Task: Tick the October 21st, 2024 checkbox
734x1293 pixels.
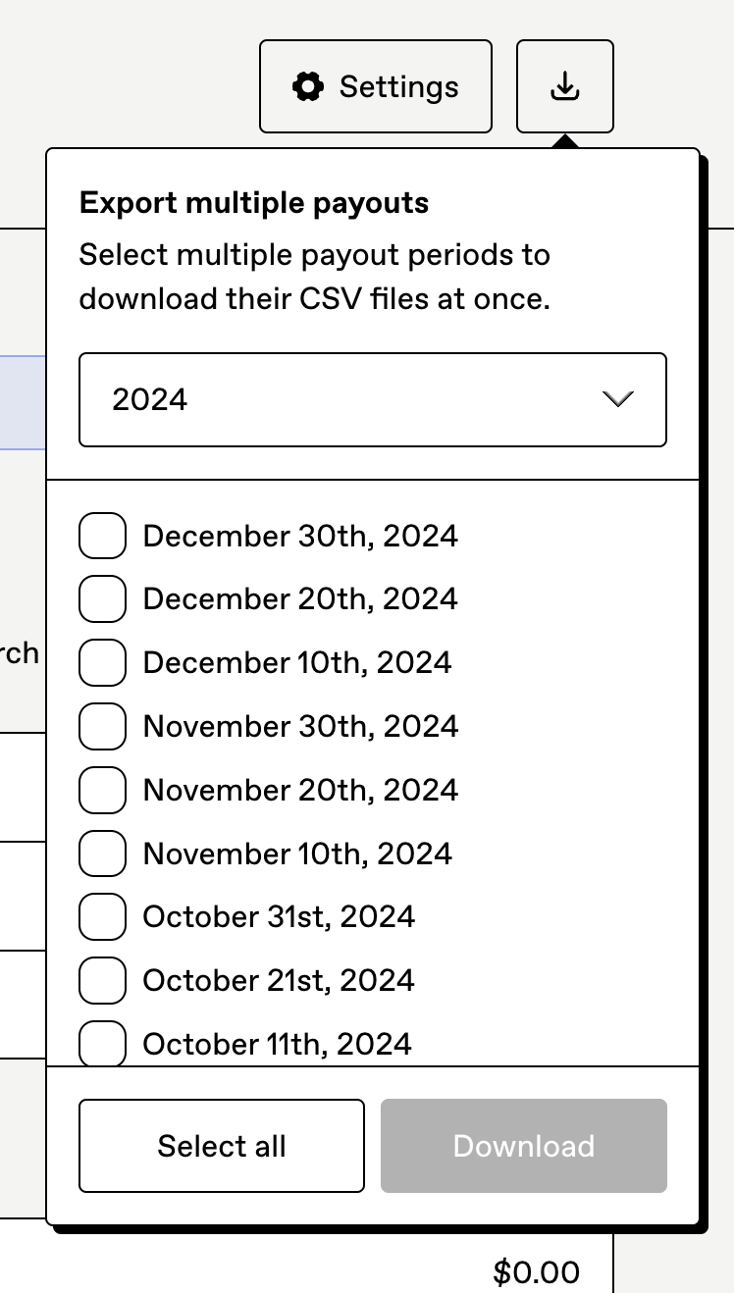Action: click(102, 980)
